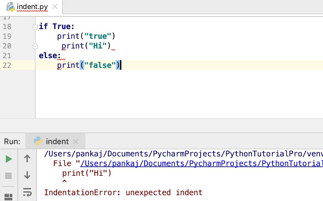
Task: Click the Python file icon on indent.py tab
Action: 10,6
